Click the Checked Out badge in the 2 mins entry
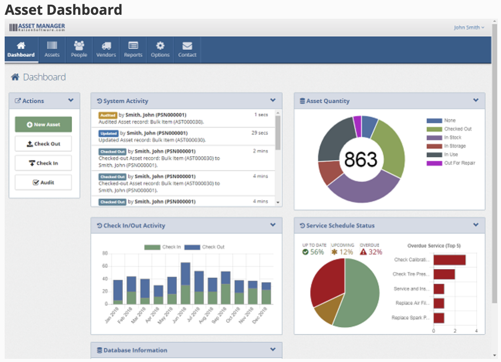 coord(112,151)
